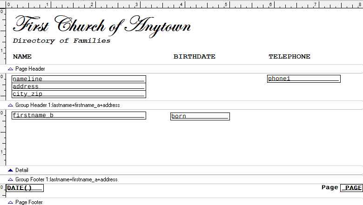Click the Directory of Families subtitle label
The width and height of the screenshot is (363, 205).
[x=62, y=41]
